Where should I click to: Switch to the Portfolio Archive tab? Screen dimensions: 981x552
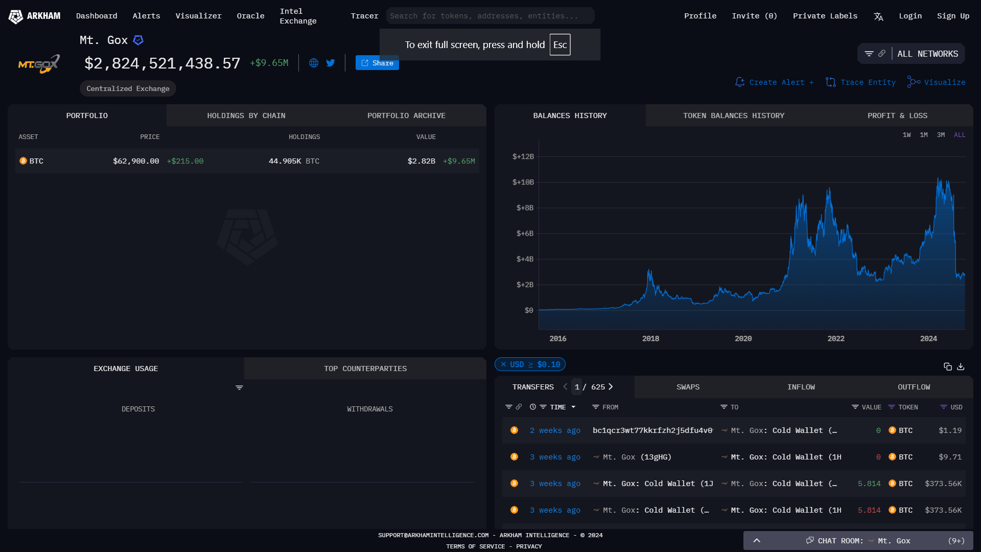406,116
